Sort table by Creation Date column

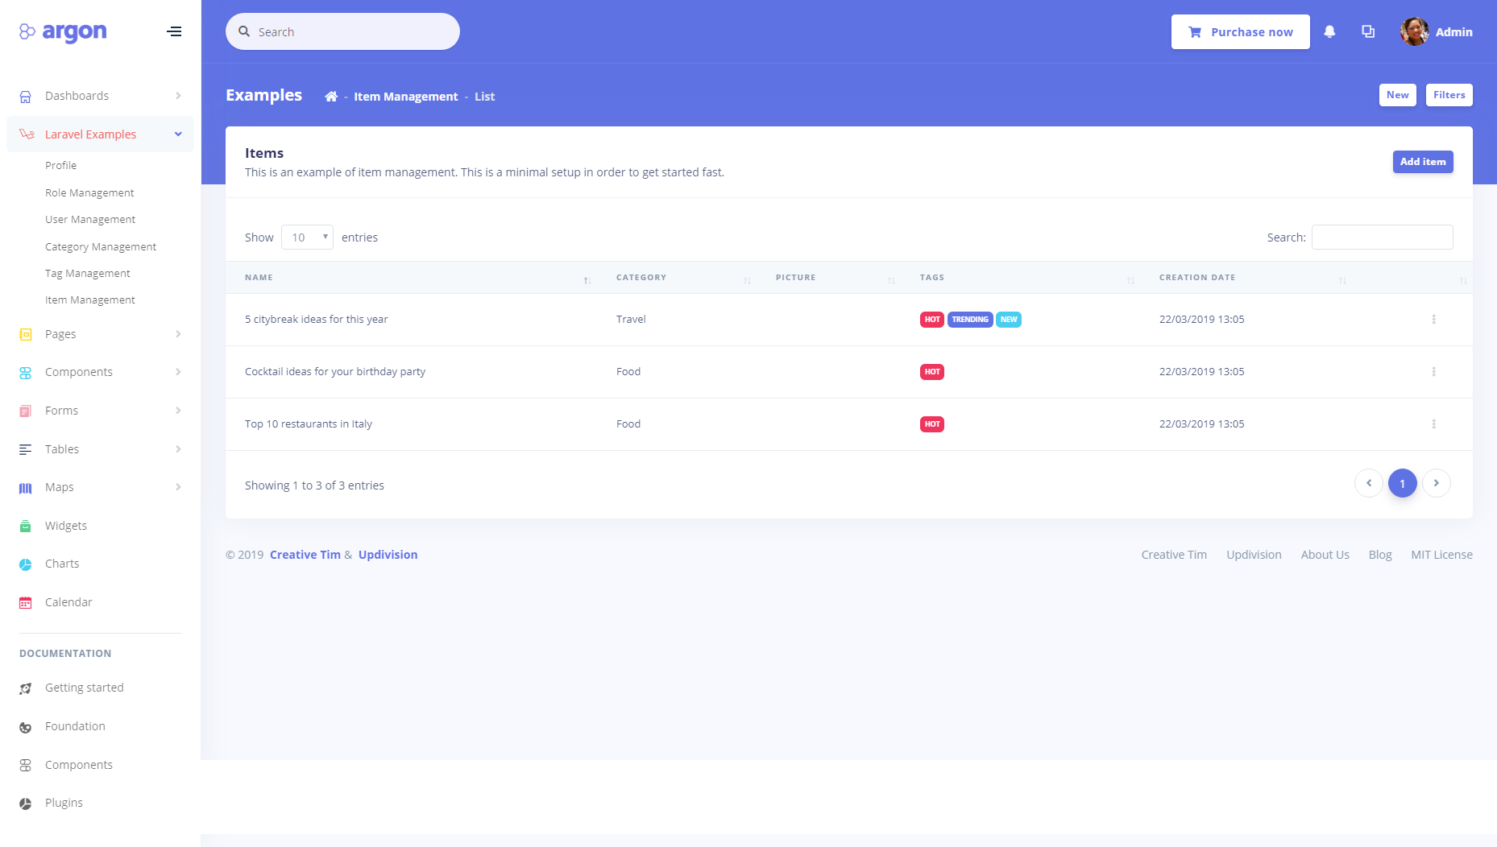coord(1196,278)
